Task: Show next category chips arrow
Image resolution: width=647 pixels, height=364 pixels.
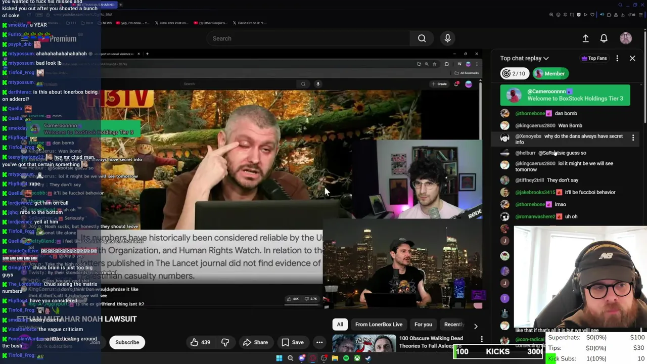Action: 475,326
